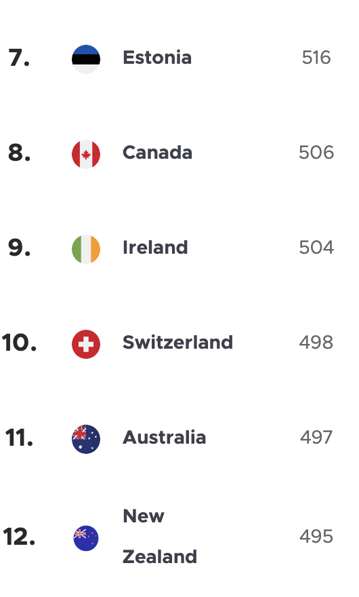Viewport: 359px width, 597px height.
Task: Select the Australia country name
Action: (165, 438)
